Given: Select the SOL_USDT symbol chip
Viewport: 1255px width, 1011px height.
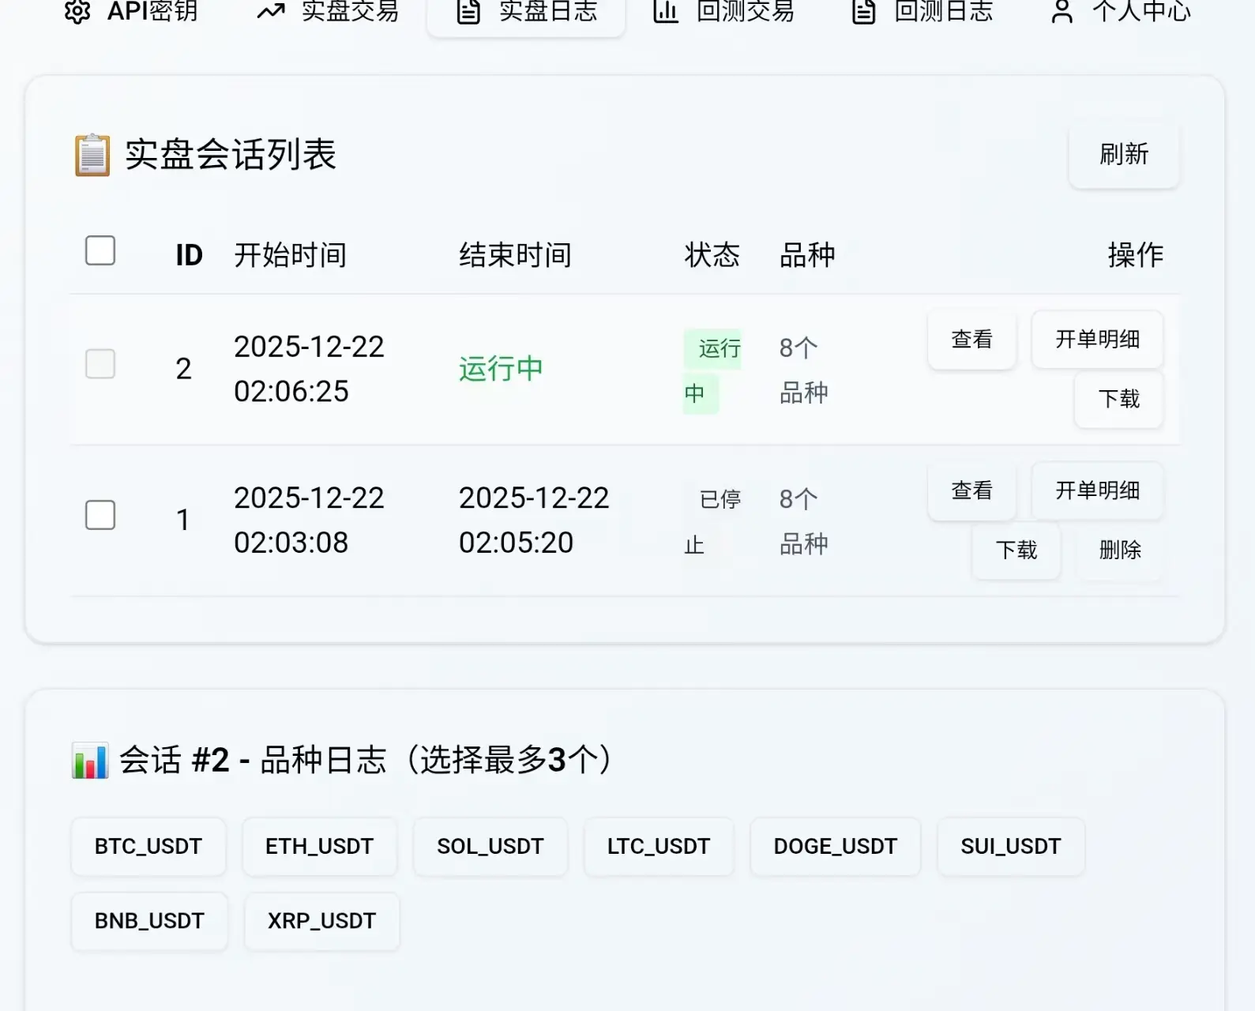Looking at the screenshot, I should 490,847.
